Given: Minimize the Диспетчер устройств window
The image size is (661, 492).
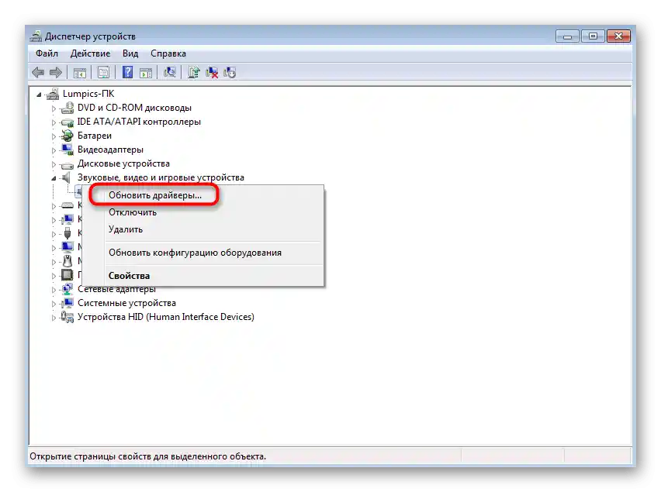Looking at the screenshot, I should point(567,36).
